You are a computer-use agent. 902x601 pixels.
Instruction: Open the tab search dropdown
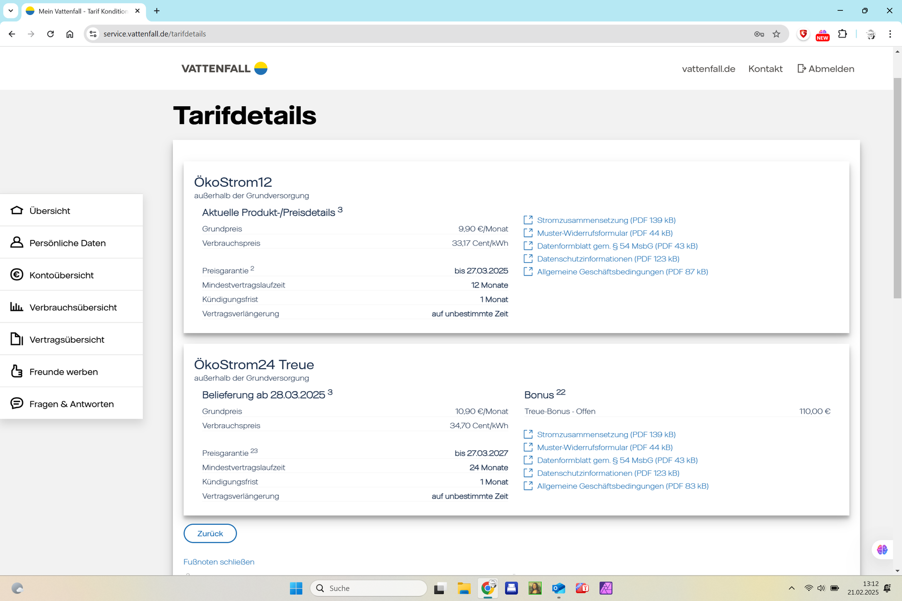tap(11, 11)
